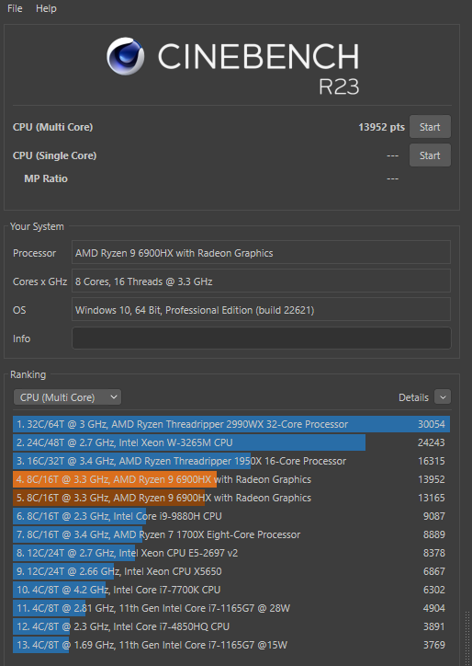Select ranking row 5 Ryzen 9 6900HX scoring 13165
The image size is (472, 666).
(x=231, y=498)
